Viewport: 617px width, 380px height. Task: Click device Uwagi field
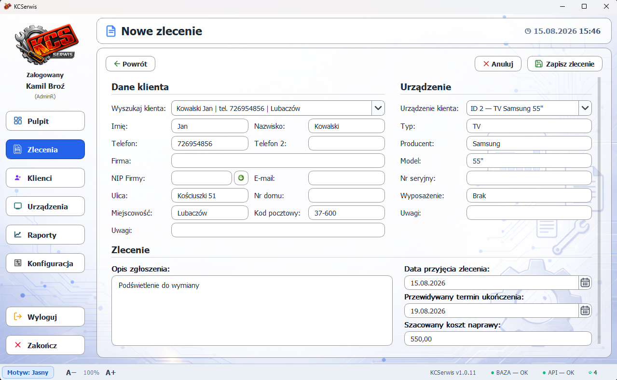point(529,213)
